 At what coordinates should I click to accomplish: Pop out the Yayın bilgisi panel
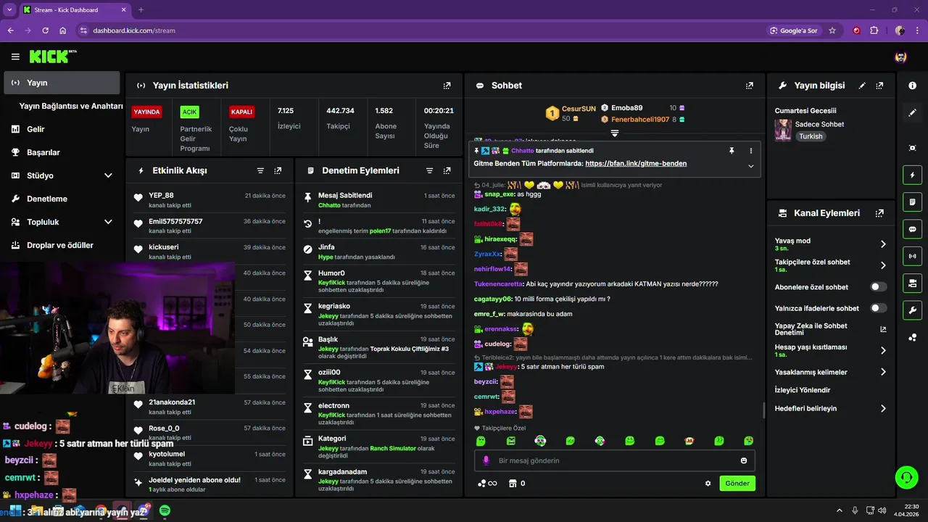(879, 86)
